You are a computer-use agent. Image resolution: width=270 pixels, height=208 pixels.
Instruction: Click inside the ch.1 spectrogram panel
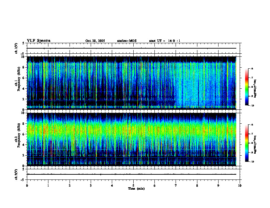click(x=132, y=83)
